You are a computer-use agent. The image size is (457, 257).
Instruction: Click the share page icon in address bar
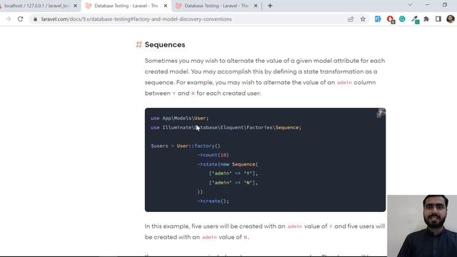coord(351,19)
